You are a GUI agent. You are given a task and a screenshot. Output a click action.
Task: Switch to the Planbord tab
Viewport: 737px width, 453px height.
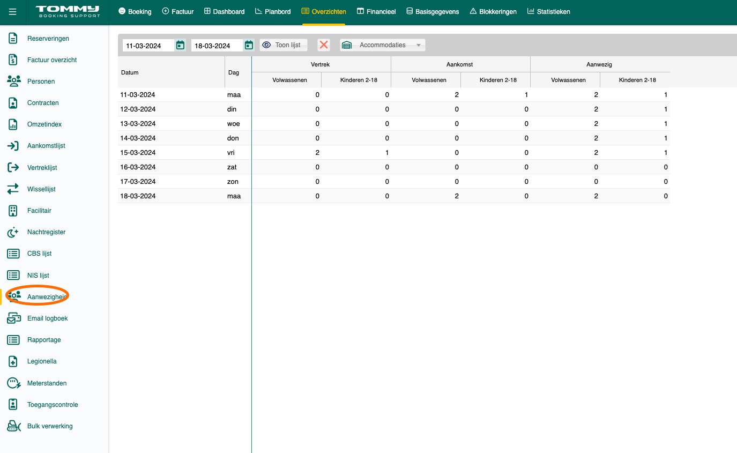[x=272, y=11]
